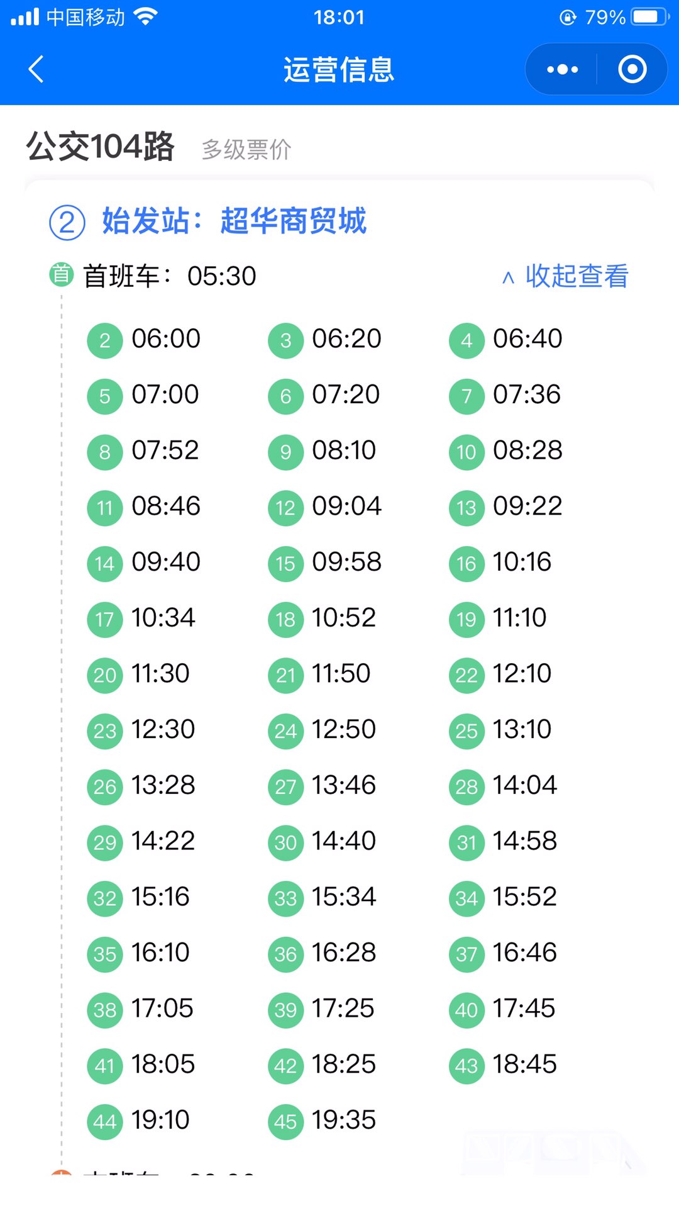679x1208 pixels.
Task: Tap the 始发站：超华商贸城 heading
Action: [234, 221]
